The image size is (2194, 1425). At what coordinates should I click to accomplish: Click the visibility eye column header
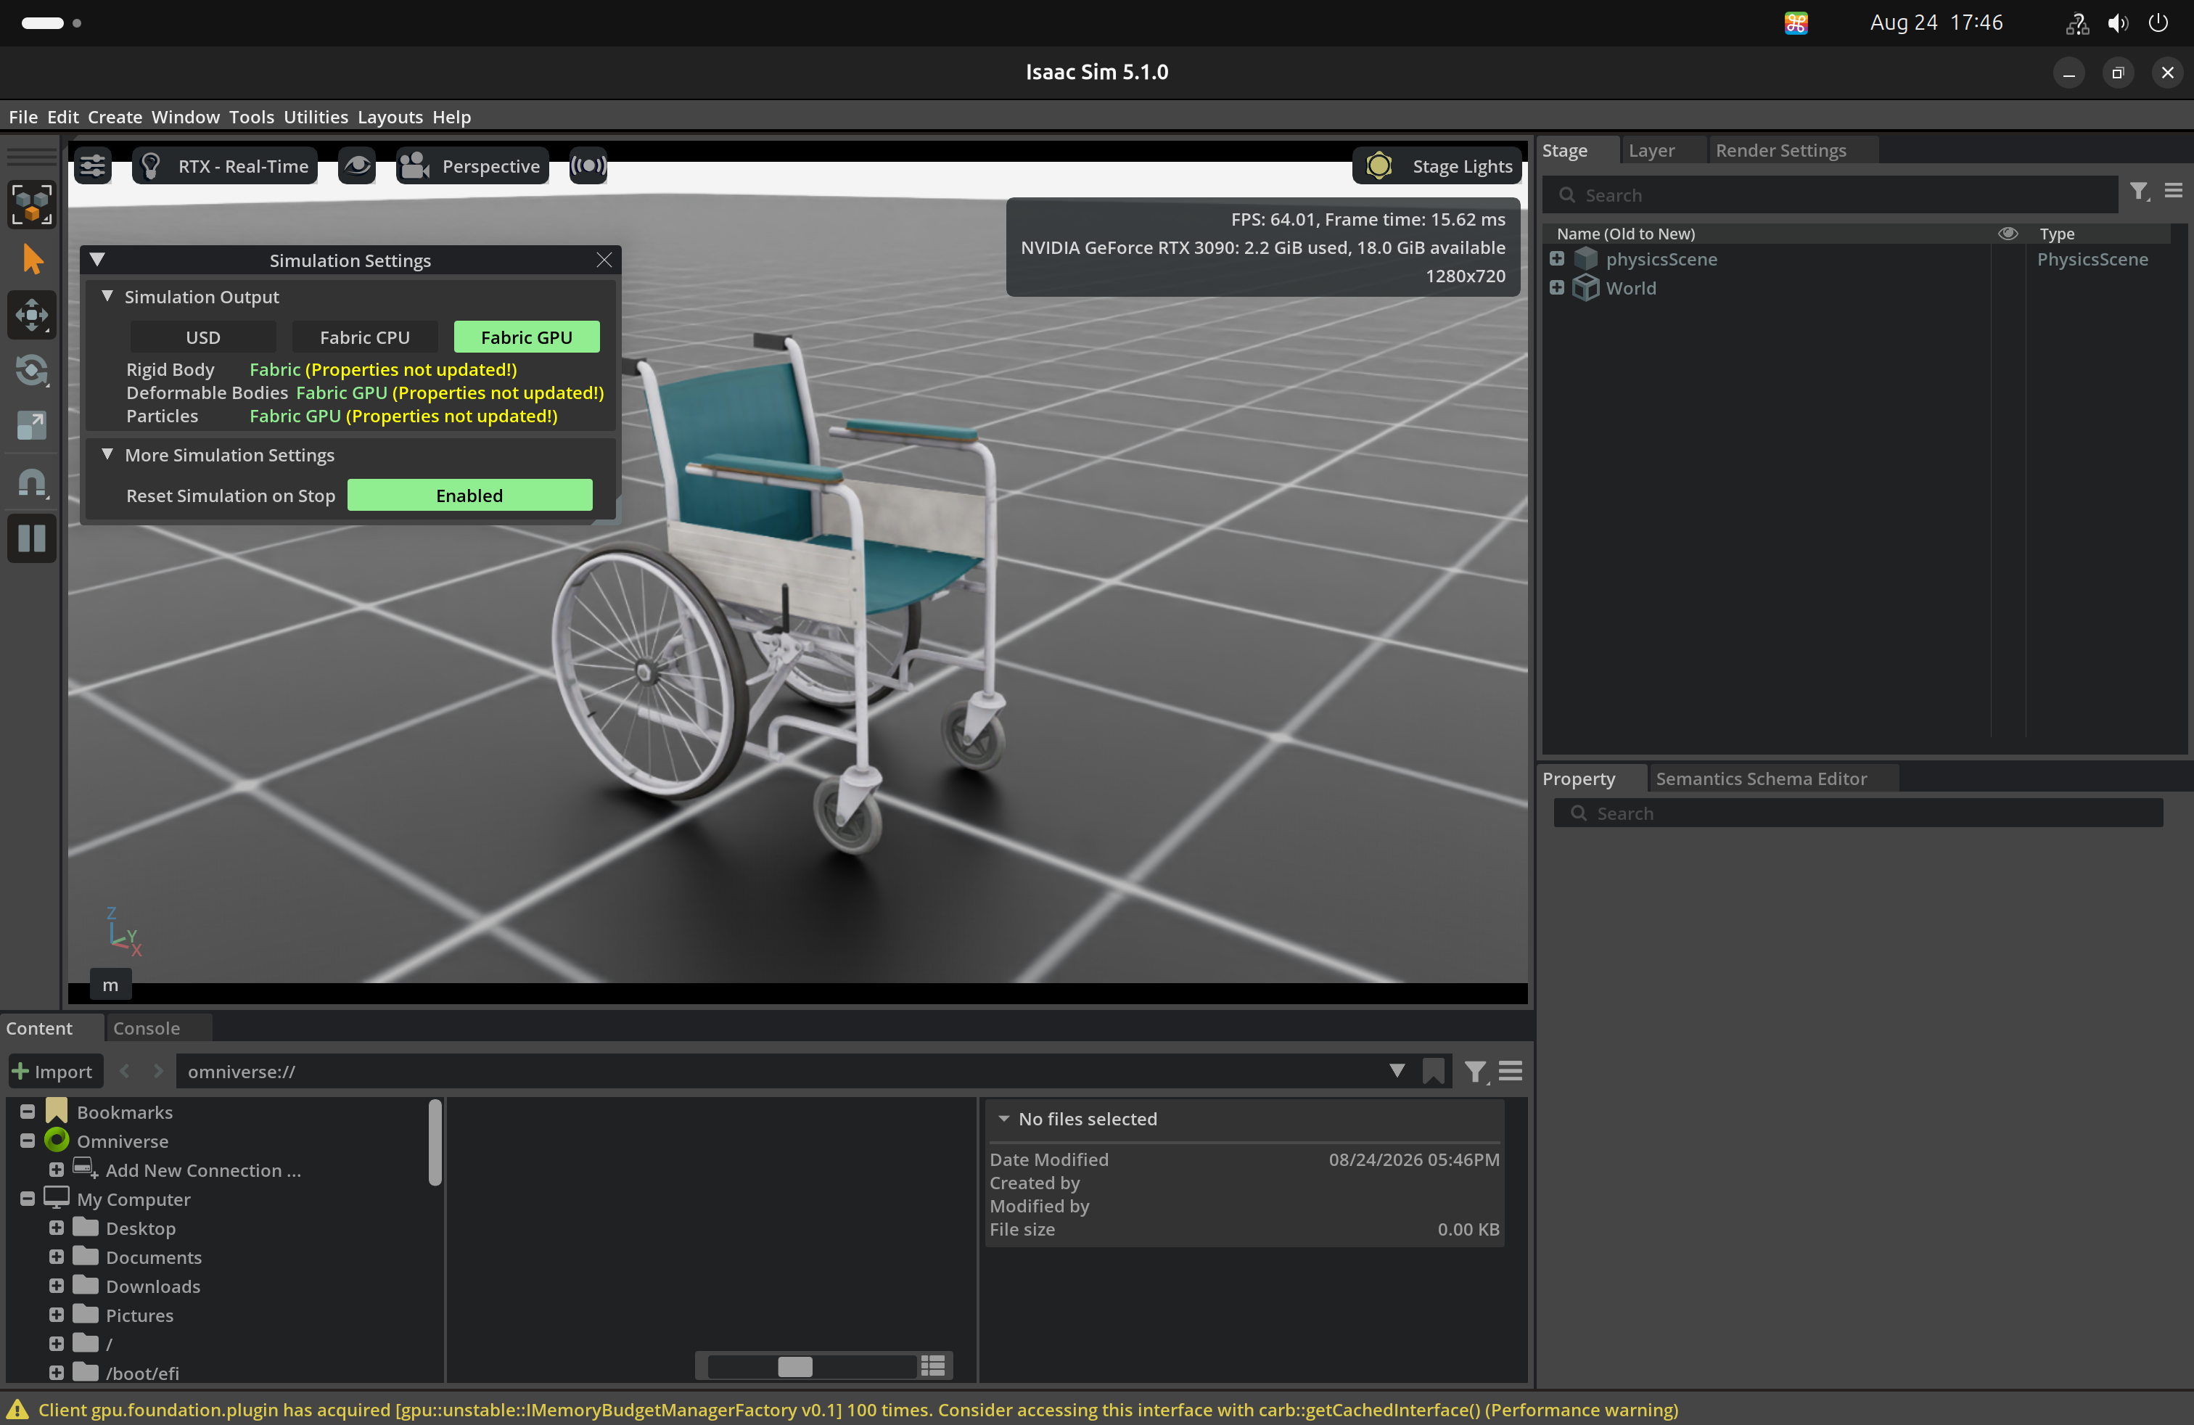pyautogui.click(x=2006, y=233)
